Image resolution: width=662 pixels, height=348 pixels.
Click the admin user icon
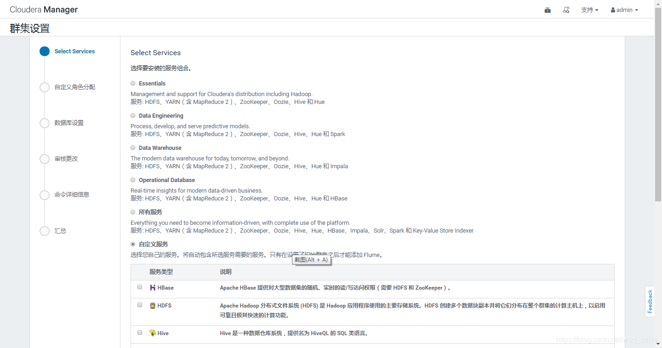tap(613, 10)
